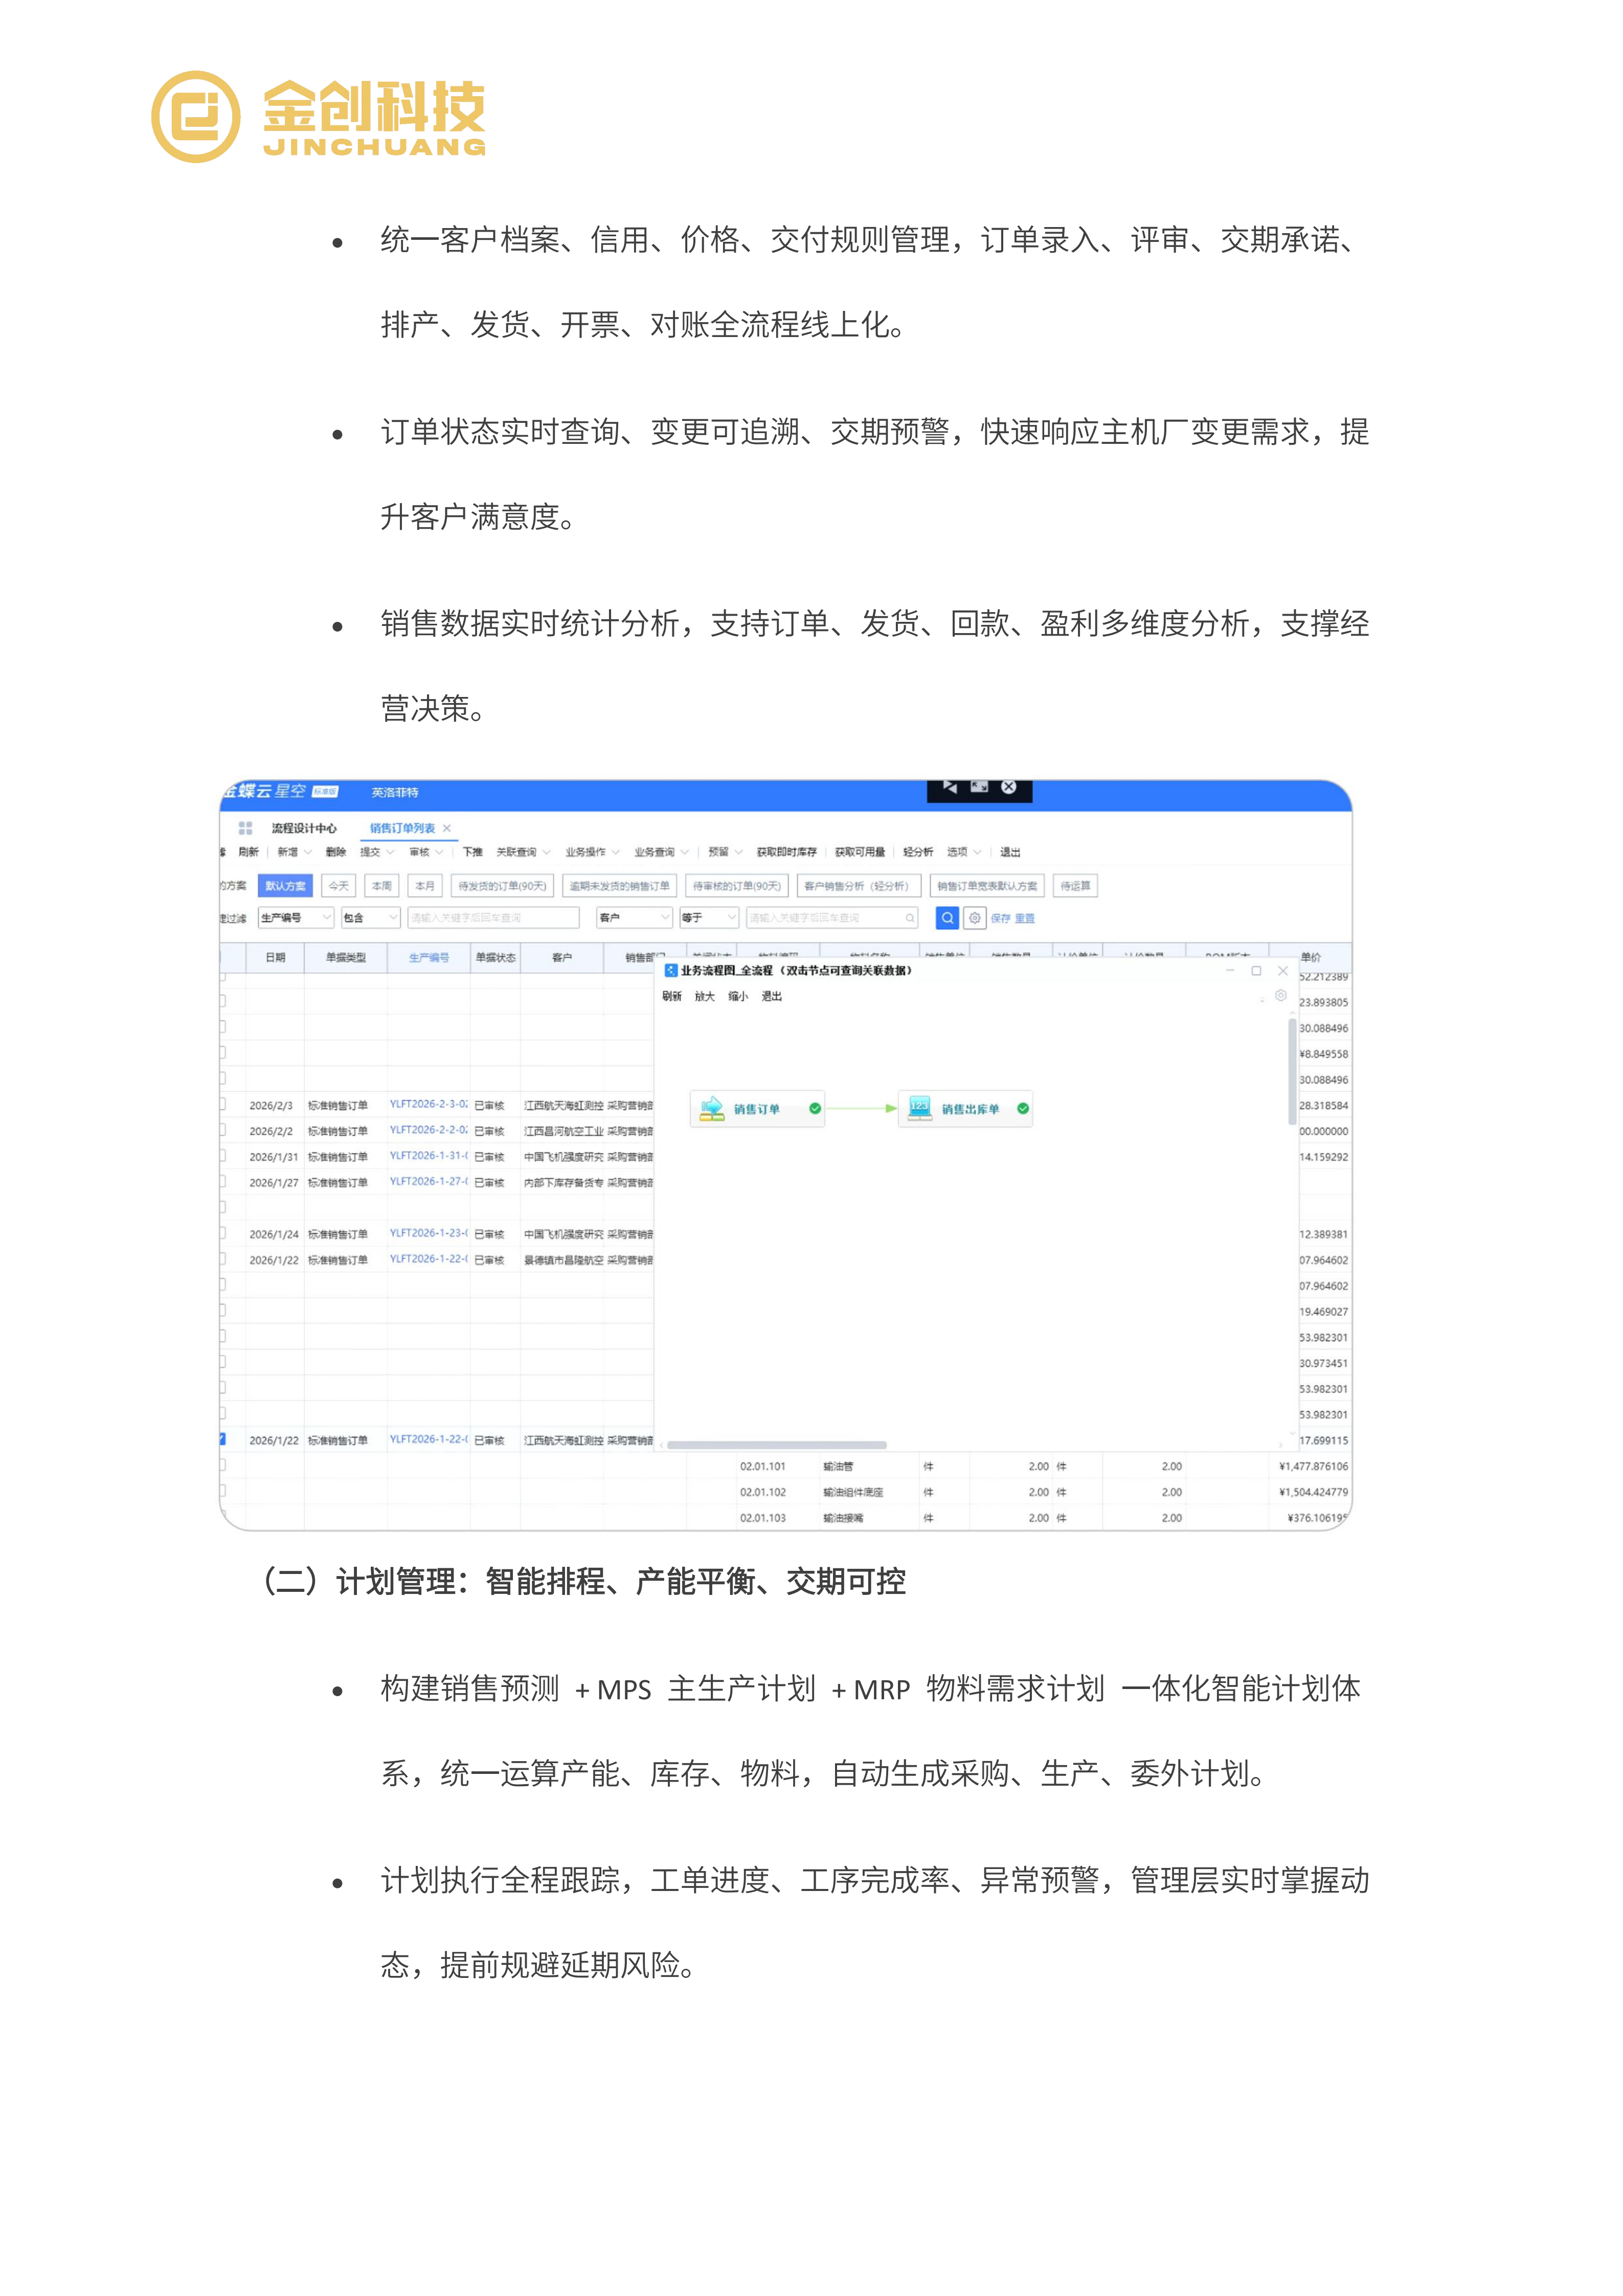Open the app grid menu icon
Image resolution: width=1623 pixels, height=2296 pixels.
click(x=245, y=828)
